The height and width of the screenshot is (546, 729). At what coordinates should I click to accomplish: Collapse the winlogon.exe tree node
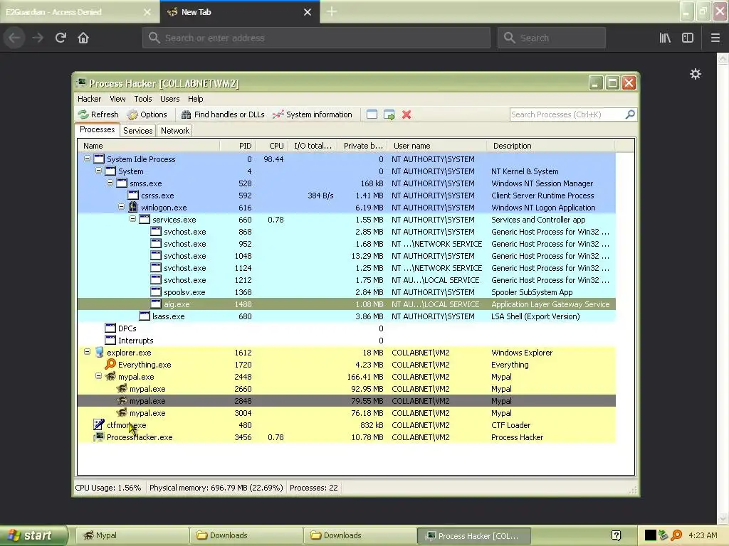(121, 207)
